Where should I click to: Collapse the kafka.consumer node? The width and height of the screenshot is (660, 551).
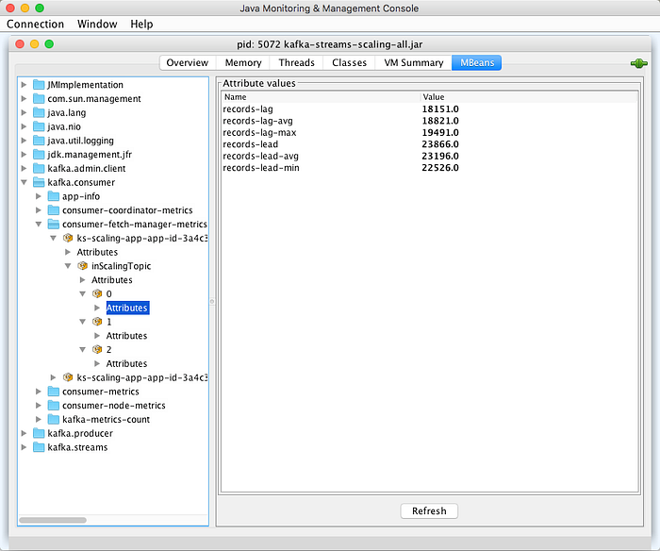tap(24, 182)
